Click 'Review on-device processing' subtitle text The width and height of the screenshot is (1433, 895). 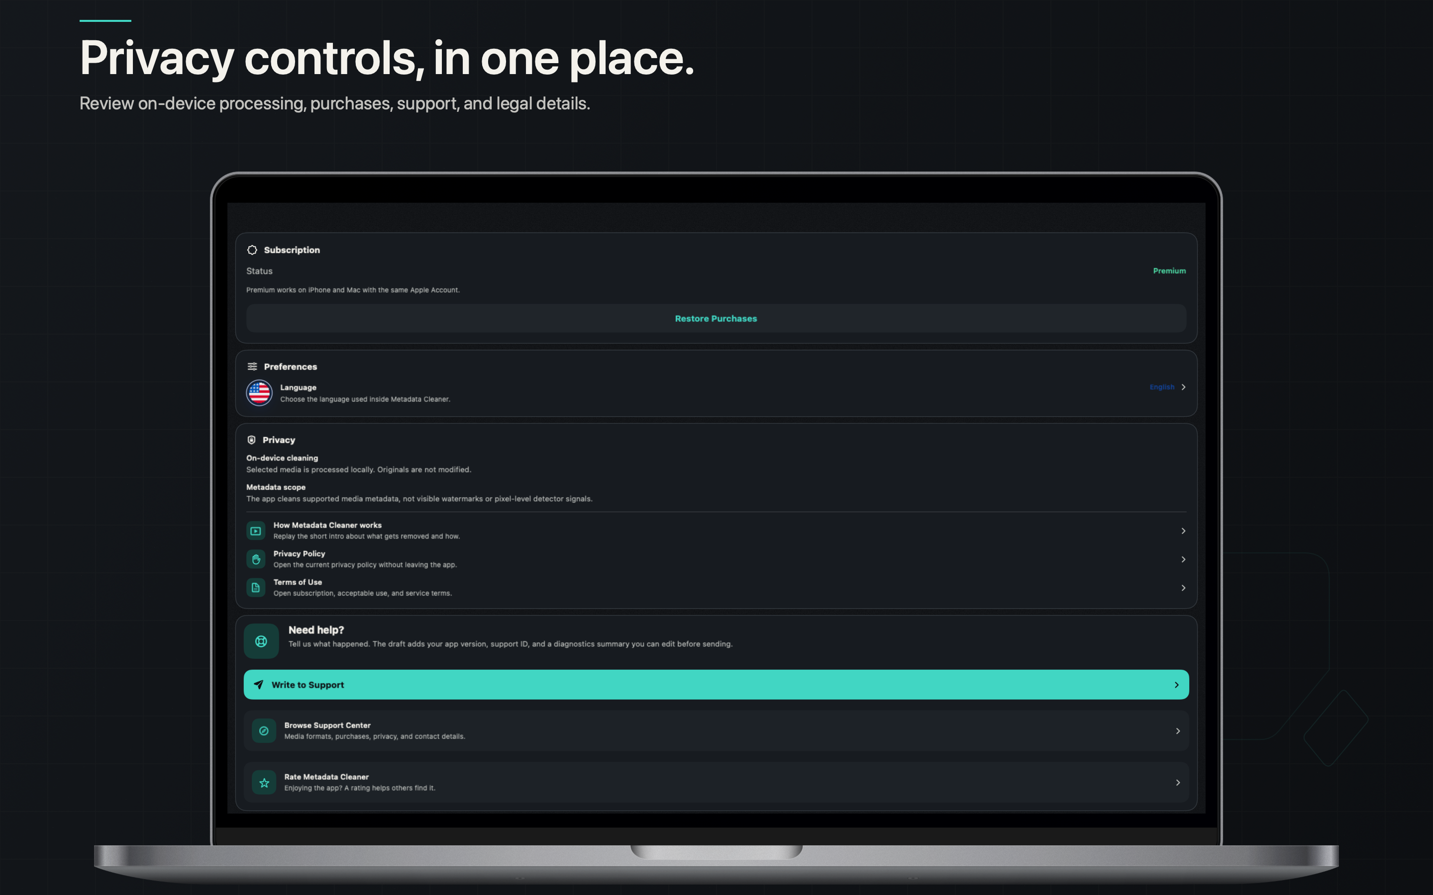coord(335,103)
